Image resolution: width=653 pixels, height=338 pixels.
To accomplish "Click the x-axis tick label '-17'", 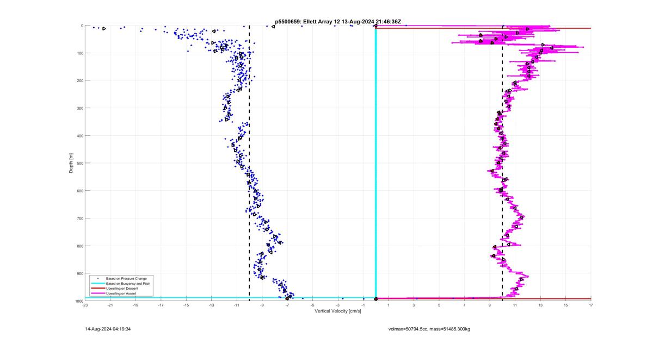I will tap(161, 305).
